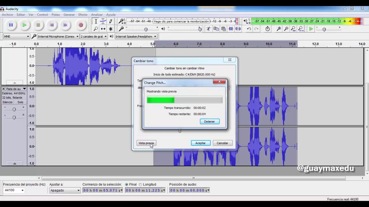This screenshot has width=369, height=207.
Task: Collapse the first track with bottom arrow
Action: click(14, 83)
